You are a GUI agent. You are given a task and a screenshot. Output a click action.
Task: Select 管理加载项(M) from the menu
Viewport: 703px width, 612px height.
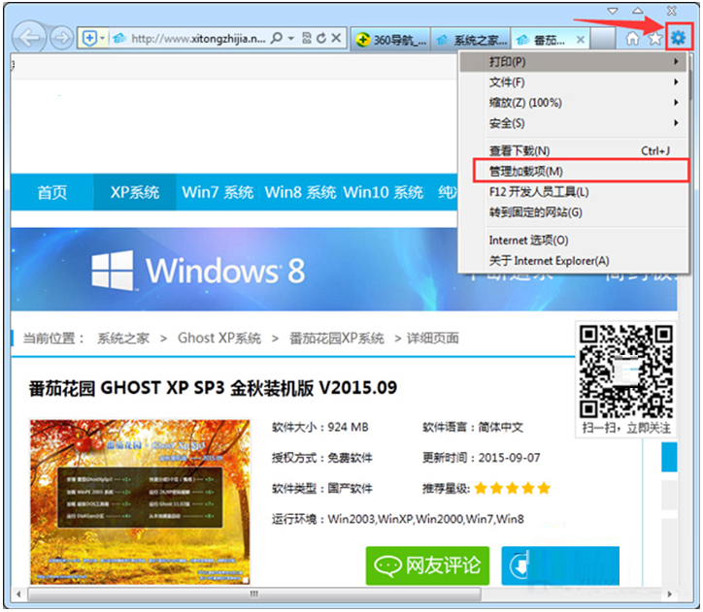573,171
